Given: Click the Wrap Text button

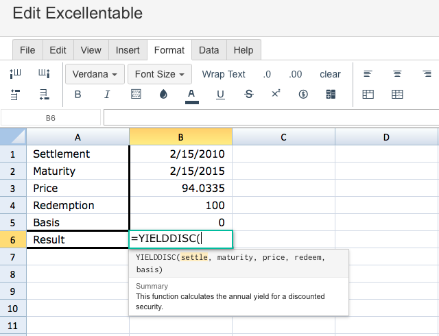Looking at the screenshot, I should click(x=224, y=74).
